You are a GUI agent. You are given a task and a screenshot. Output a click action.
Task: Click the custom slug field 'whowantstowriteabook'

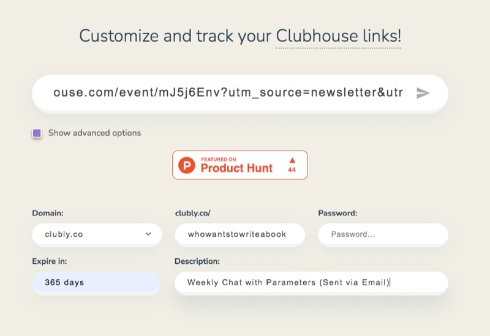240,234
